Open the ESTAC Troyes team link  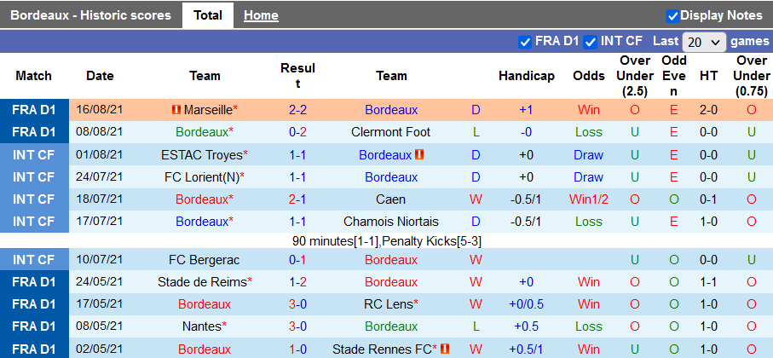point(201,155)
